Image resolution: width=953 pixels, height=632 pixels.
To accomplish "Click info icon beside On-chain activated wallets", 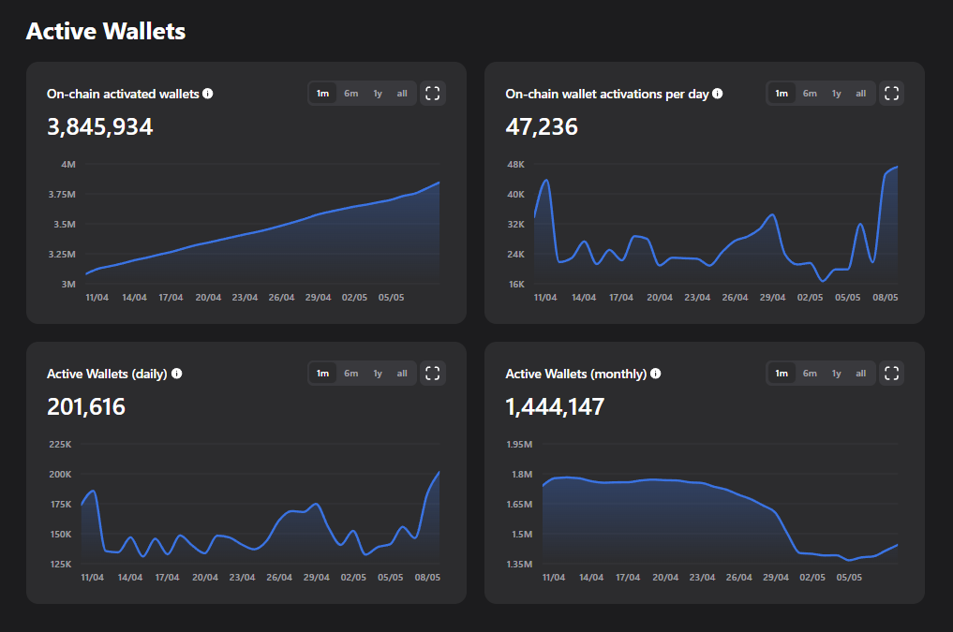I will [208, 94].
